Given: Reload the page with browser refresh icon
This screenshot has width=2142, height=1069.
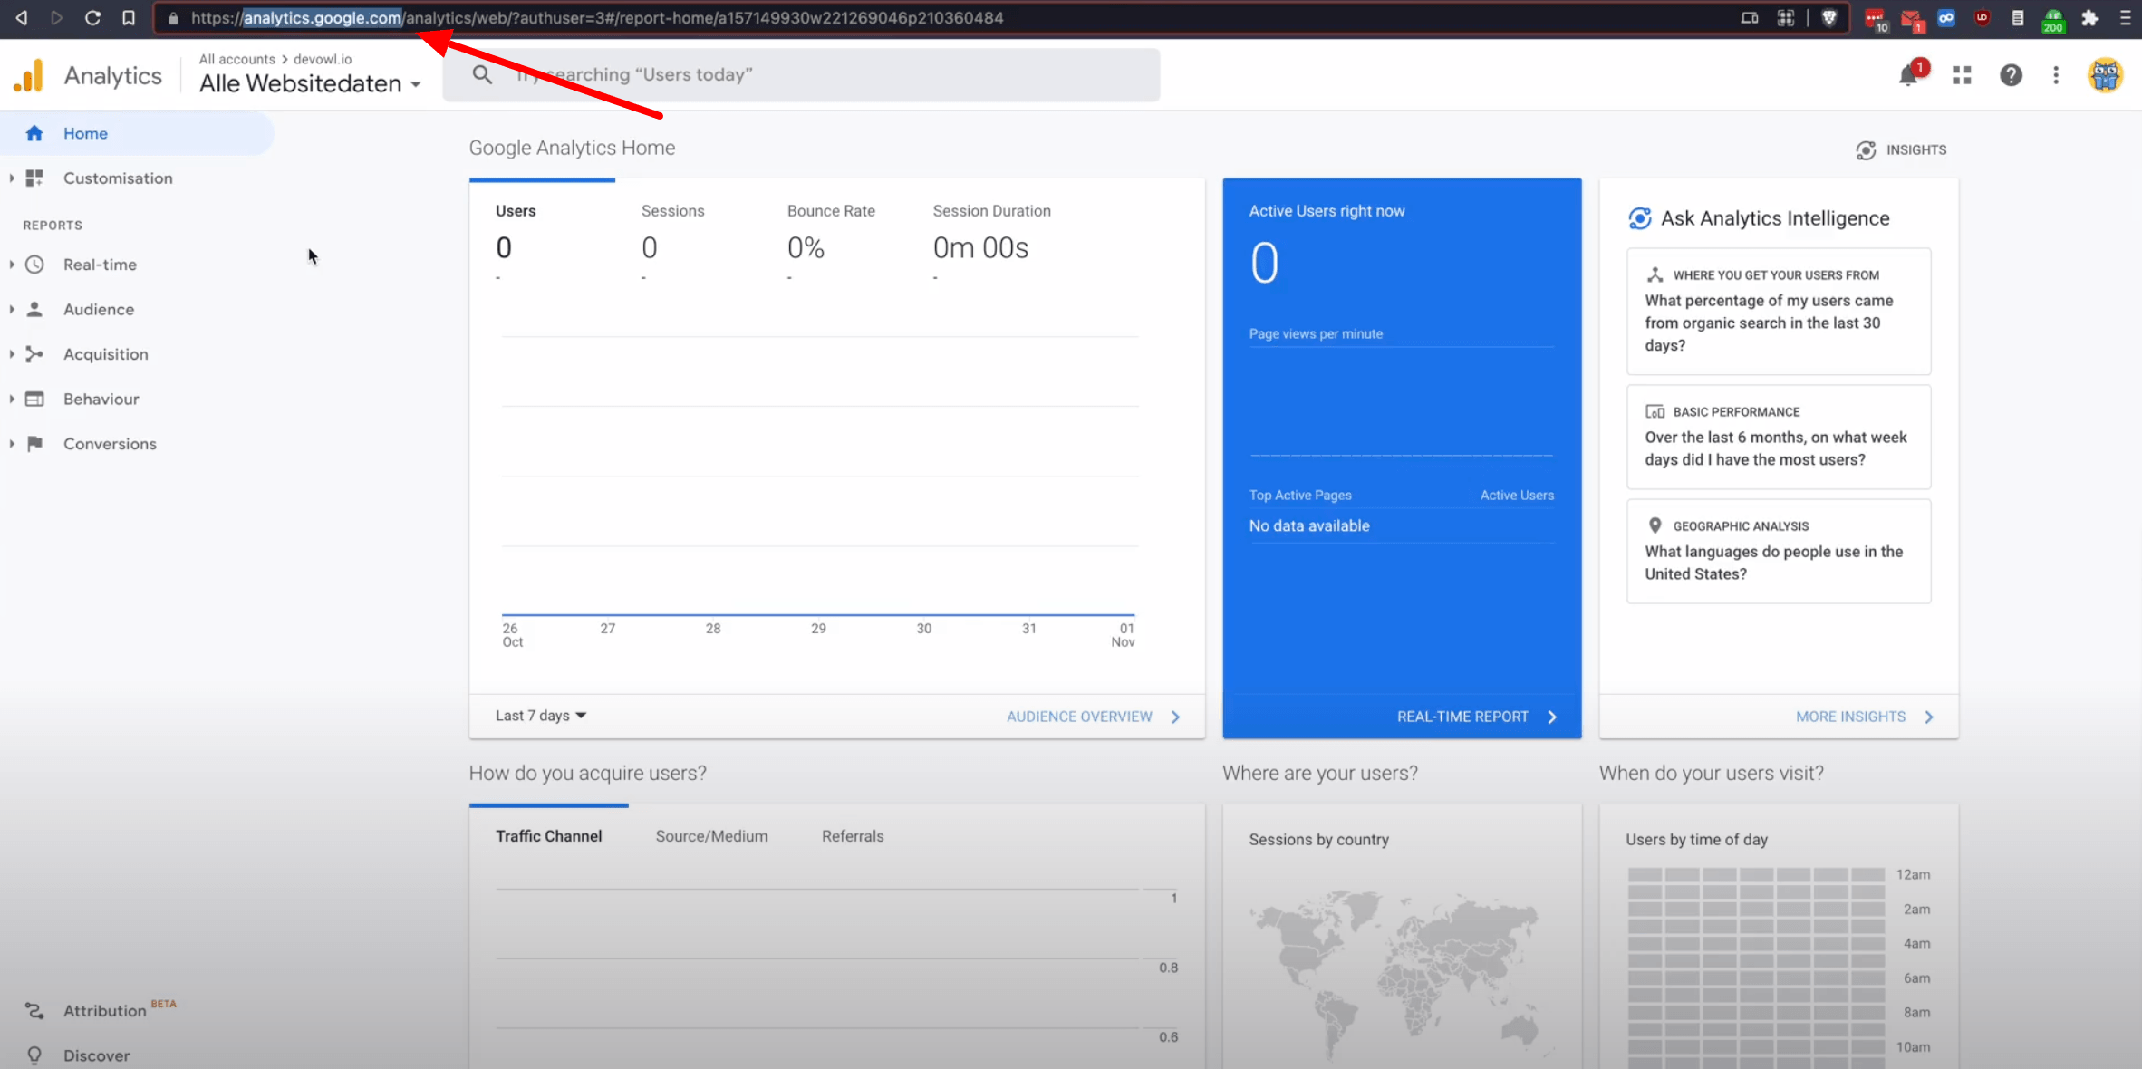Looking at the screenshot, I should (92, 17).
